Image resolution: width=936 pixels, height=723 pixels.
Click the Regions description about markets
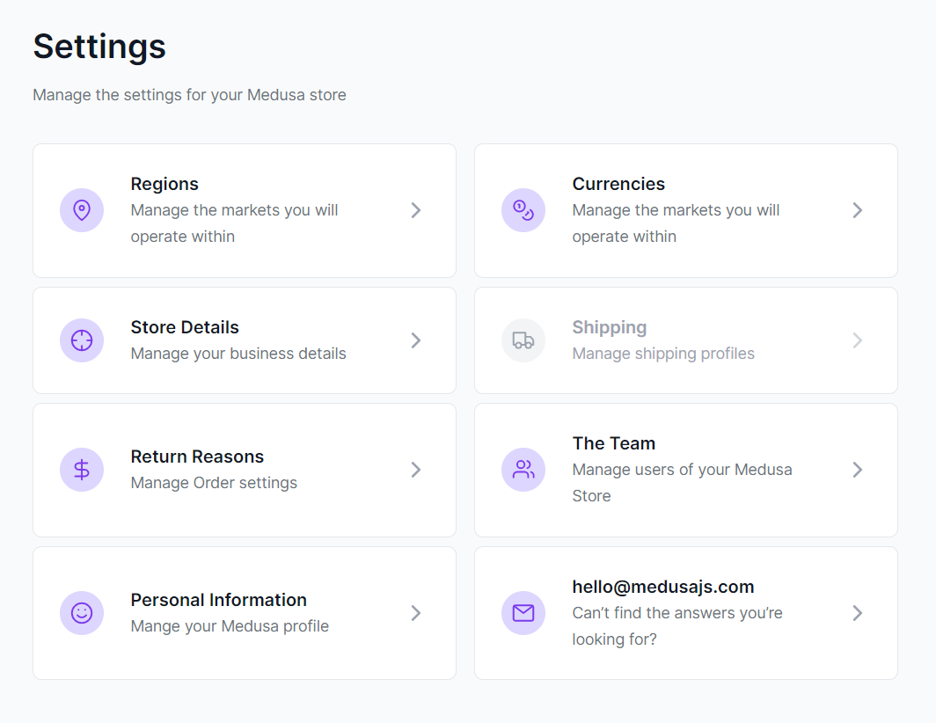[x=234, y=223]
